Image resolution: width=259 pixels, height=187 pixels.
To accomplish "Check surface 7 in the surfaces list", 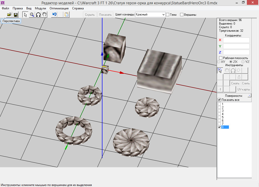I will coord(219,124).
